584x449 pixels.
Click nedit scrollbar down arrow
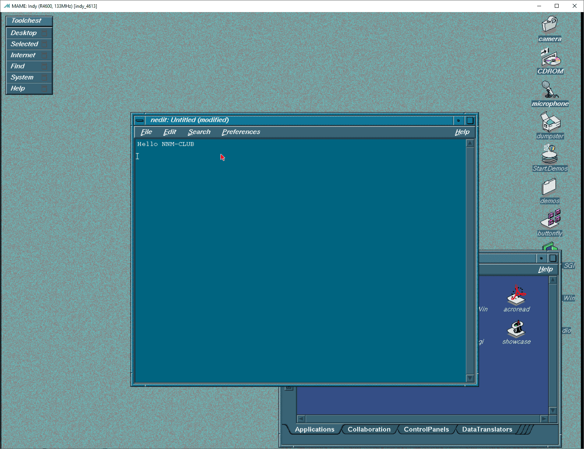tap(470, 378)
